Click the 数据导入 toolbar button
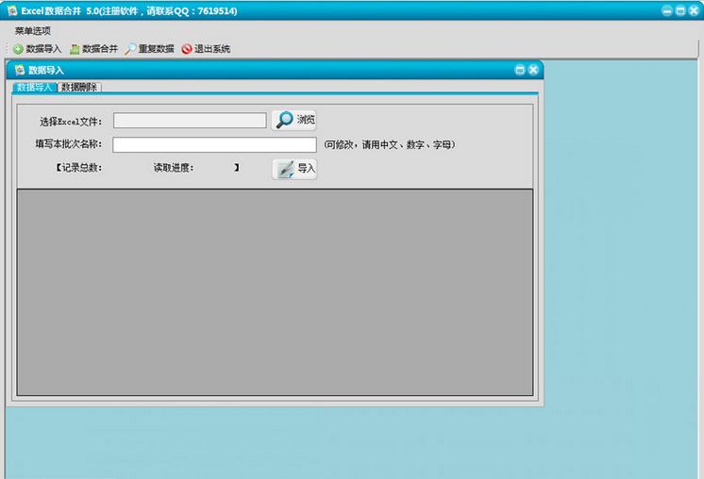The width and height of the screenshot is (704, 479). coord(37,49)
